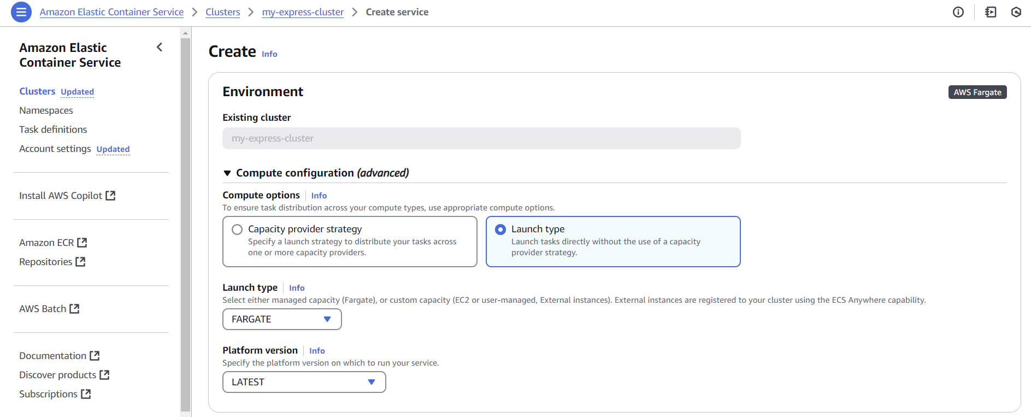This screenshot has height=417, width=1031.
Task: Click the Existing cluster input field
Action: click(x=481, y=138)
